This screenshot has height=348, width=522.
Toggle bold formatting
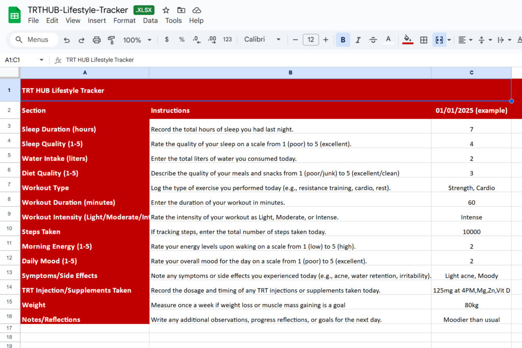pyautogui.click(x=343, y=40)
